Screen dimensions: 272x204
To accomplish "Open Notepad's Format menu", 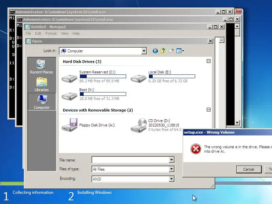I will pyautogui.click(x=51, y=33).
